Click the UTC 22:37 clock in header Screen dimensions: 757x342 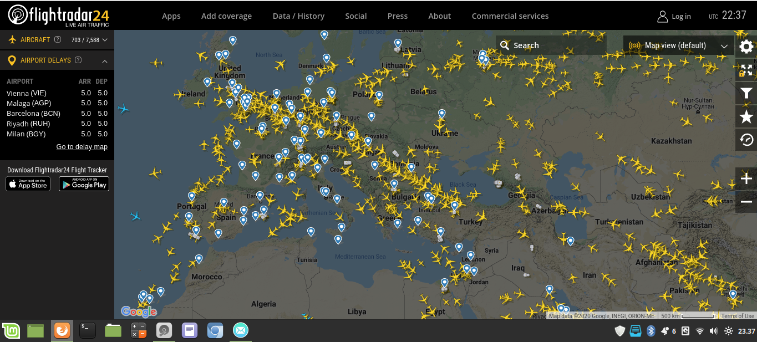click(x=728, y=16)
